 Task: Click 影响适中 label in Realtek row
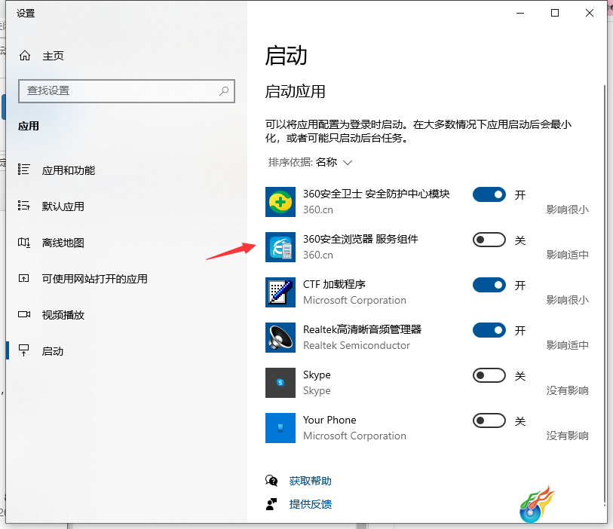[x=567, y=345]
